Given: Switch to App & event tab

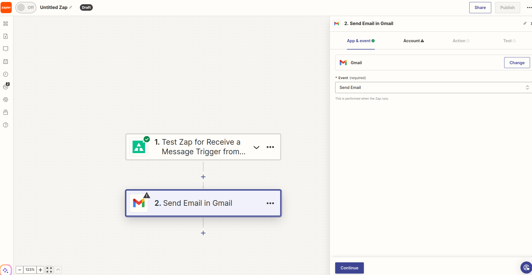Looking at the screenshot, I should (361, 41).
